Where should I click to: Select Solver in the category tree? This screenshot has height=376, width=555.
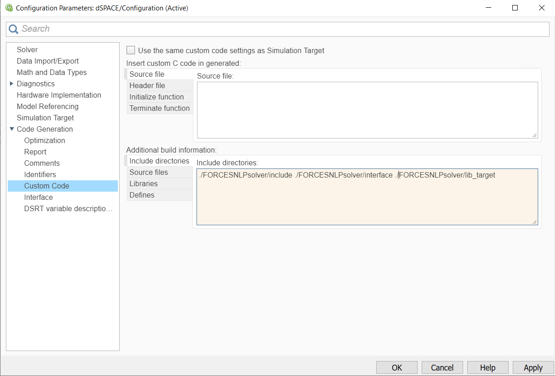coord(27,49)
